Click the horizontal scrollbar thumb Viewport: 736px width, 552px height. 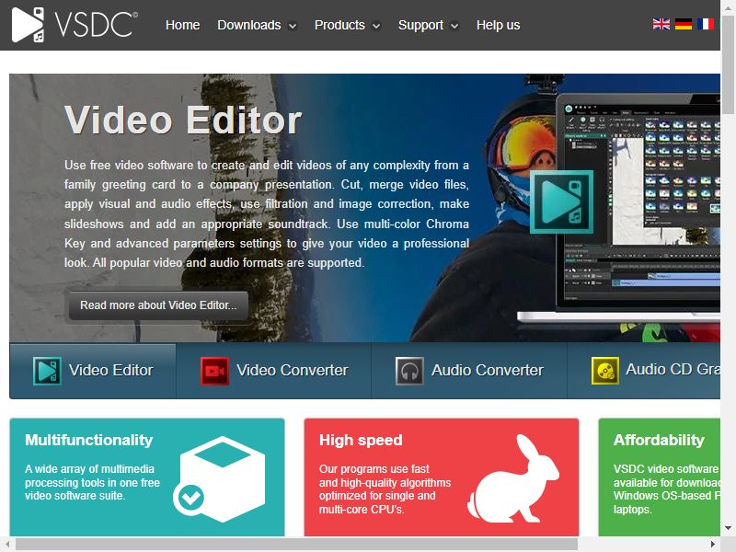296,545
